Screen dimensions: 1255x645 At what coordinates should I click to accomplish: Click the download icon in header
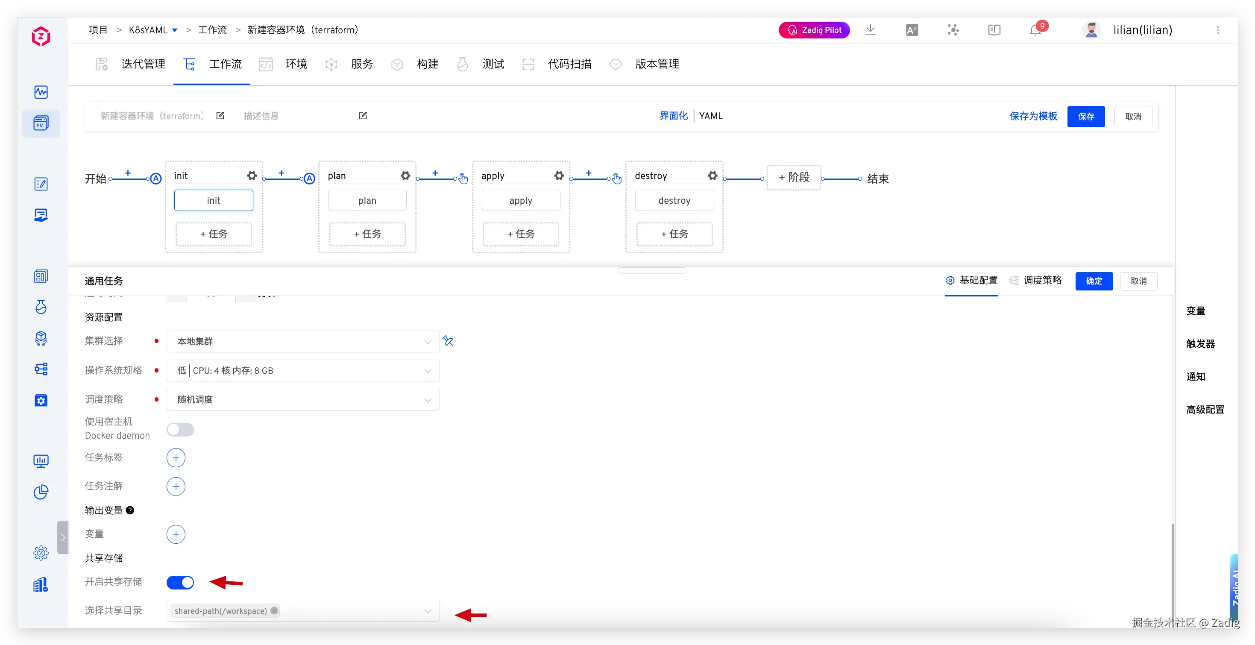[x=870, y=30]
